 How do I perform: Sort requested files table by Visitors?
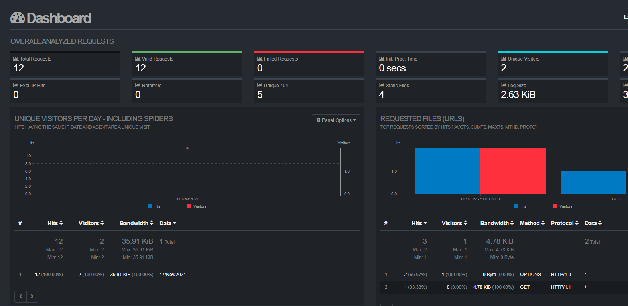(454, 223)
